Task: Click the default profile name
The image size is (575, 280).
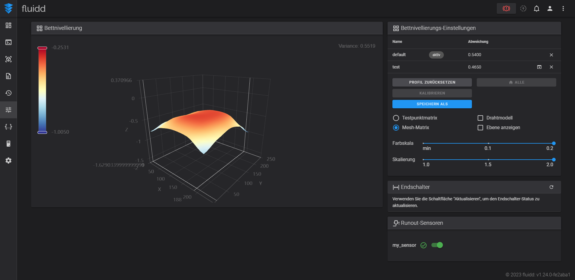Action: [x=399, y=55]
